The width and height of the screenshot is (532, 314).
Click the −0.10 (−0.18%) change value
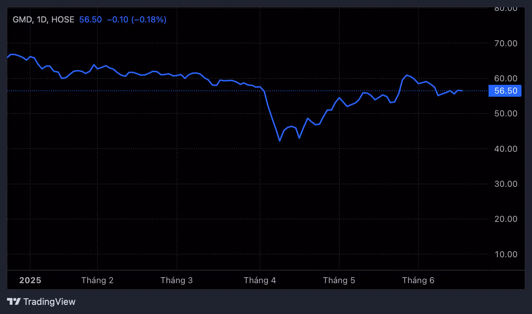[137, 20]
